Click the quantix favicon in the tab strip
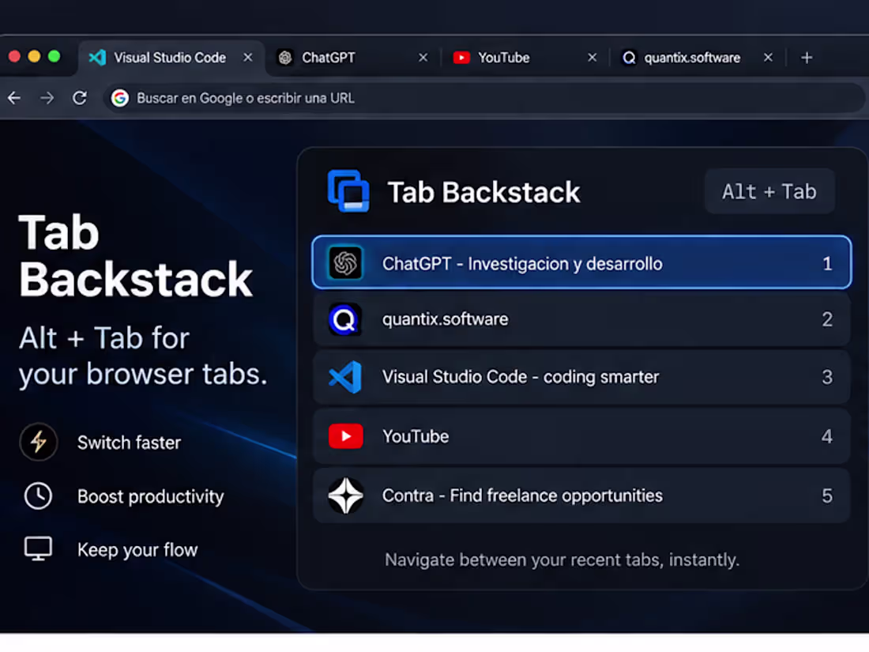The image size is (869, 652). pyautogui.click(x=629, y=58)
